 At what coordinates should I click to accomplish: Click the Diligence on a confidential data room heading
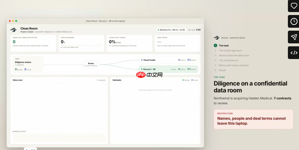250,87
